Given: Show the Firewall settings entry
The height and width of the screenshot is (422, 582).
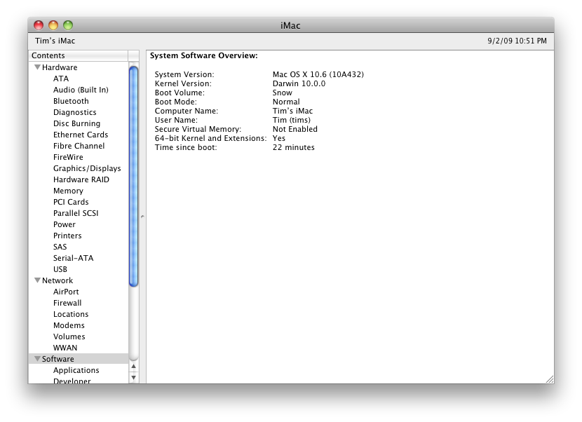Looking at the screenshot, I should [x=67, y=303].
